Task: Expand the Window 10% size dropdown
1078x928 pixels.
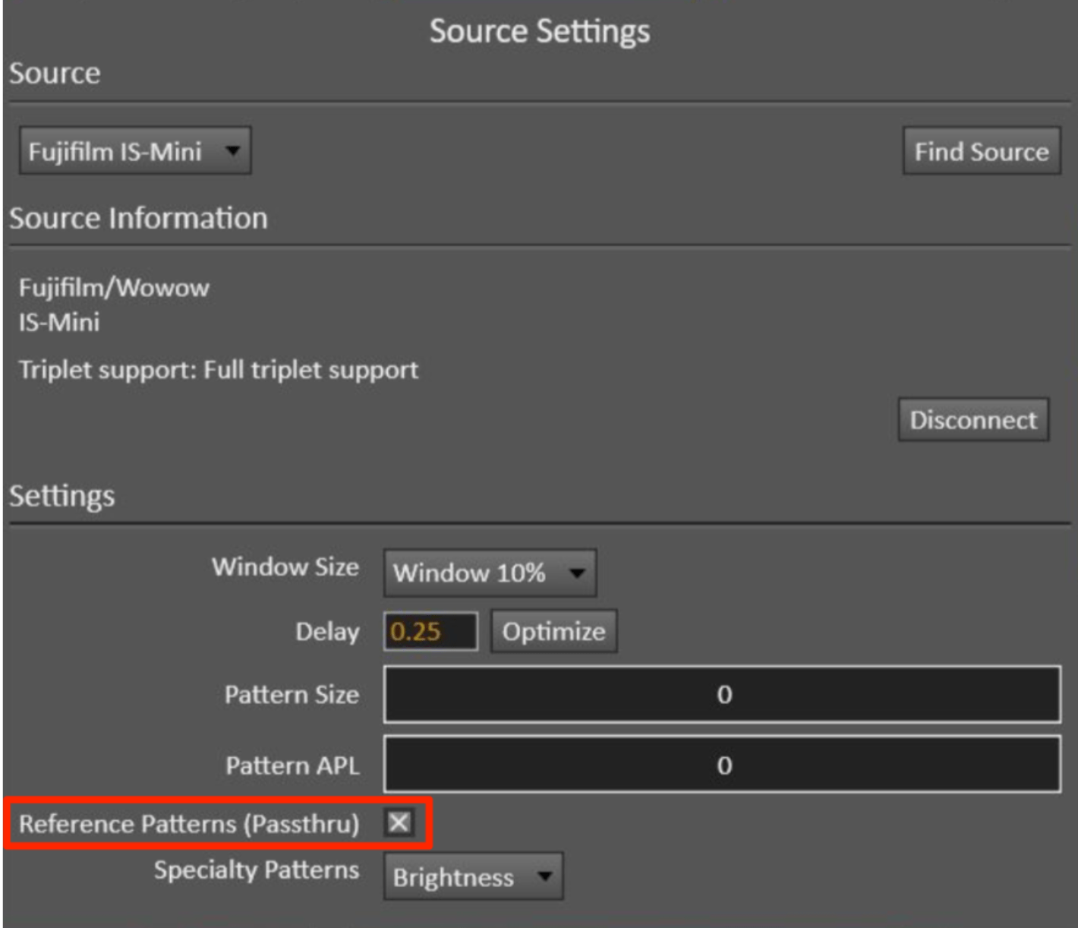Action: click(x=490, y=573)
